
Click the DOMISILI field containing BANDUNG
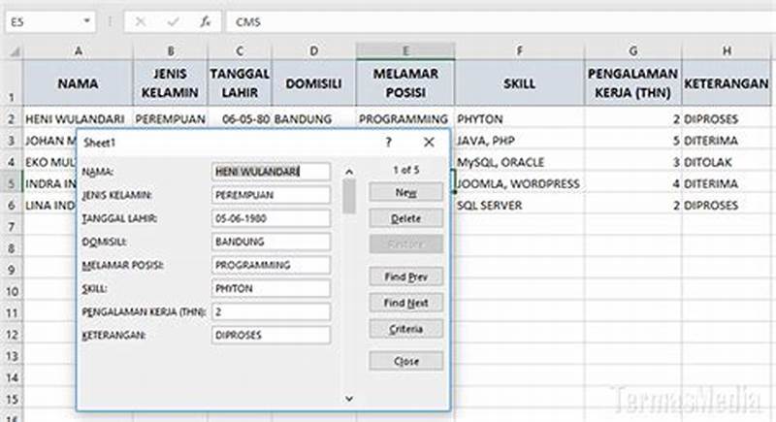pyautogui.click(x=271, y=242)
